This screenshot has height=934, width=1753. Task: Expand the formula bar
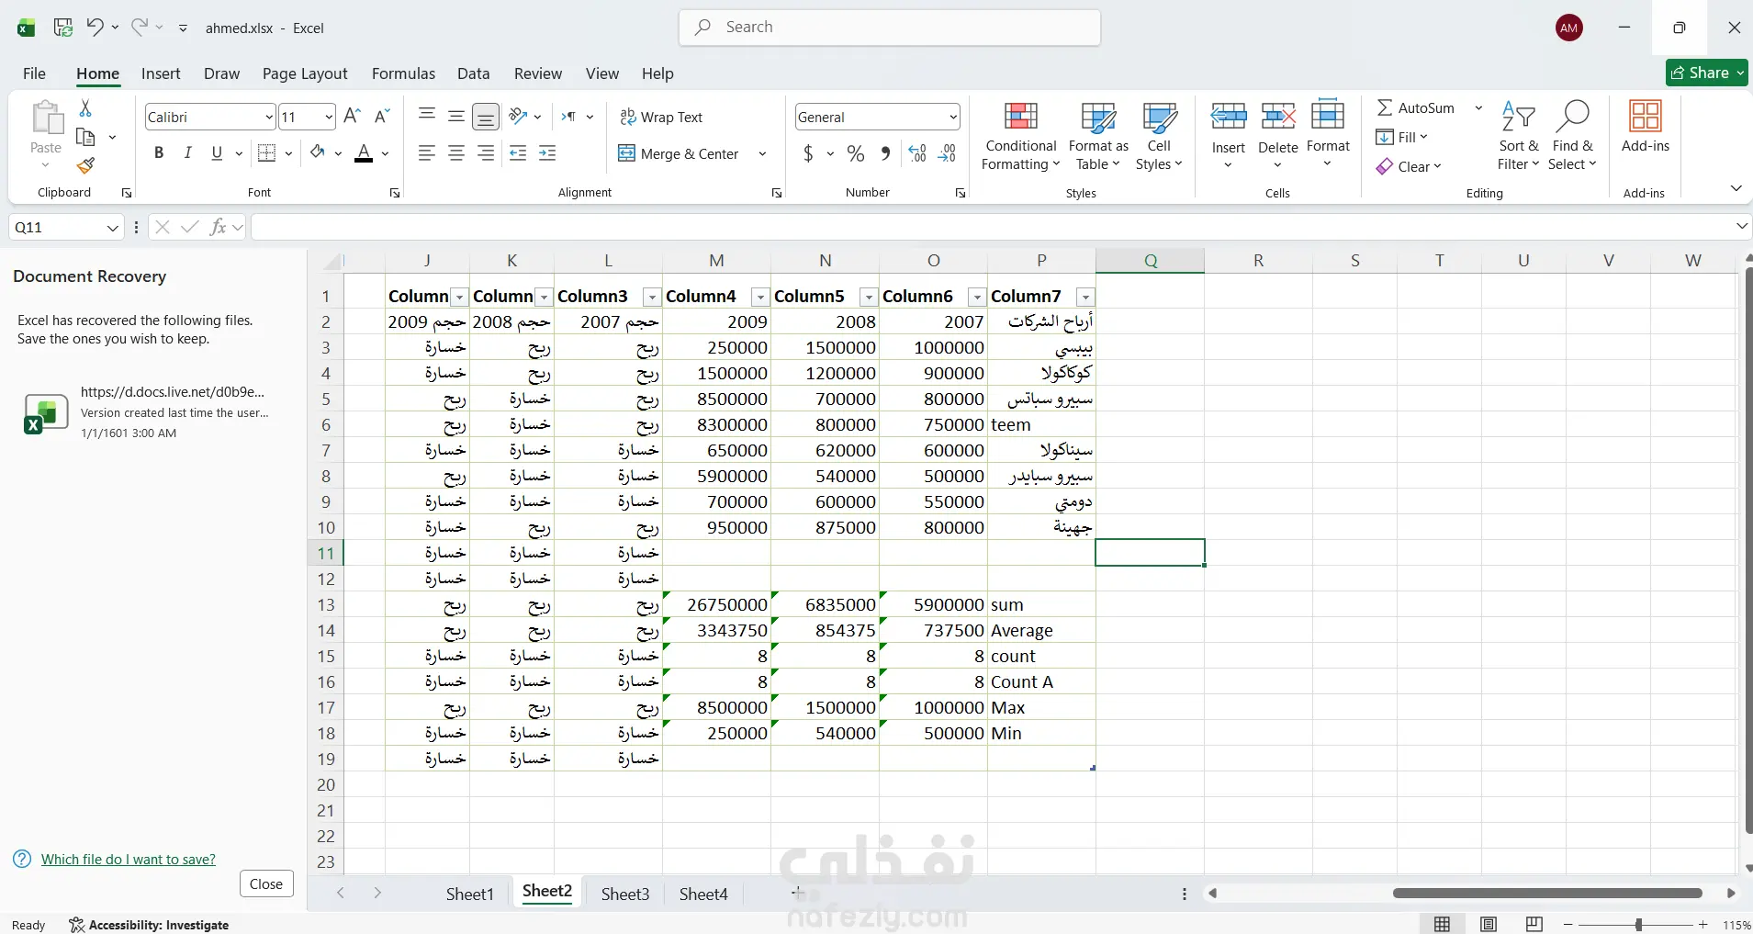click(x=1741, y=226)
